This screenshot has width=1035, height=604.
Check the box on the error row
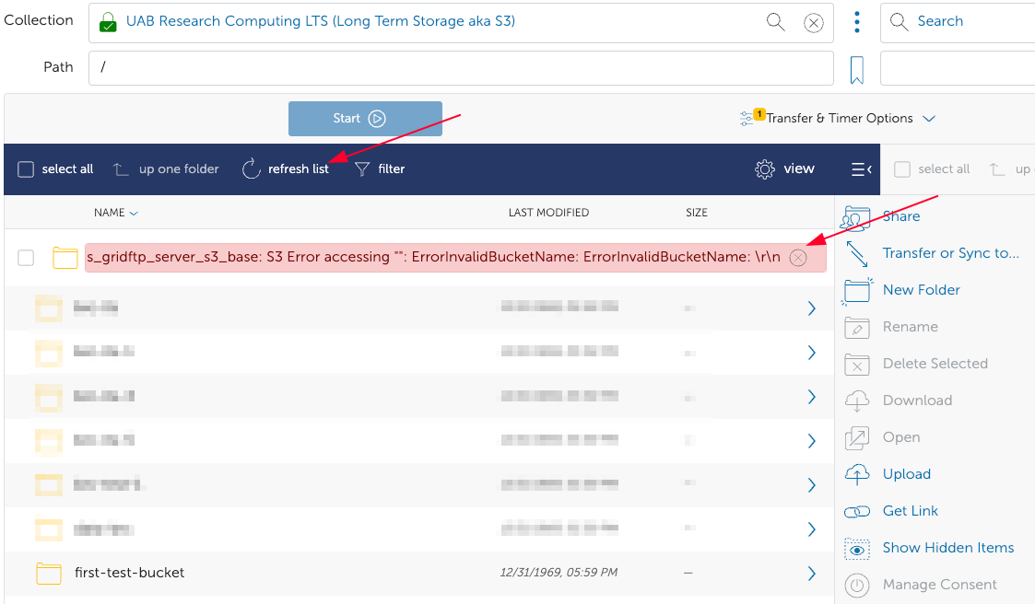(x=27, y=258)
